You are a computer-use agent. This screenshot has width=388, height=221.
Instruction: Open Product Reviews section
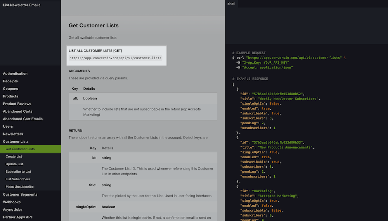click(17, 104)
